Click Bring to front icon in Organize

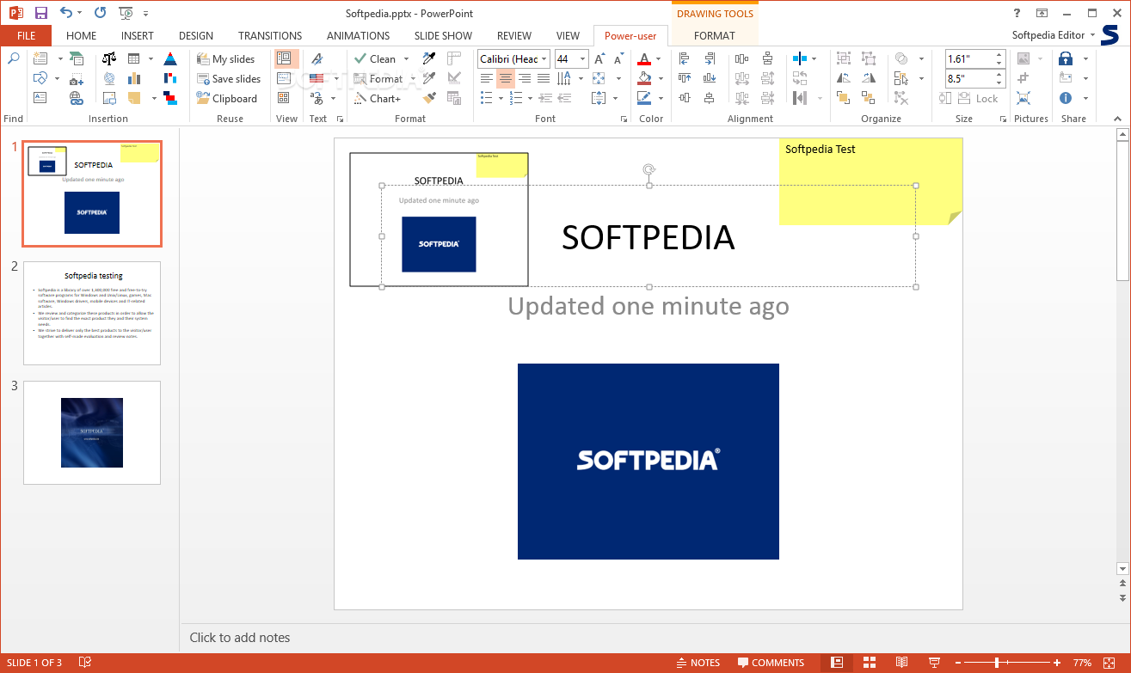(x=844, y=98)
